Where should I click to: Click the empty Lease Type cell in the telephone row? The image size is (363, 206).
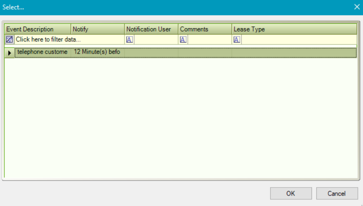(294, 52)
